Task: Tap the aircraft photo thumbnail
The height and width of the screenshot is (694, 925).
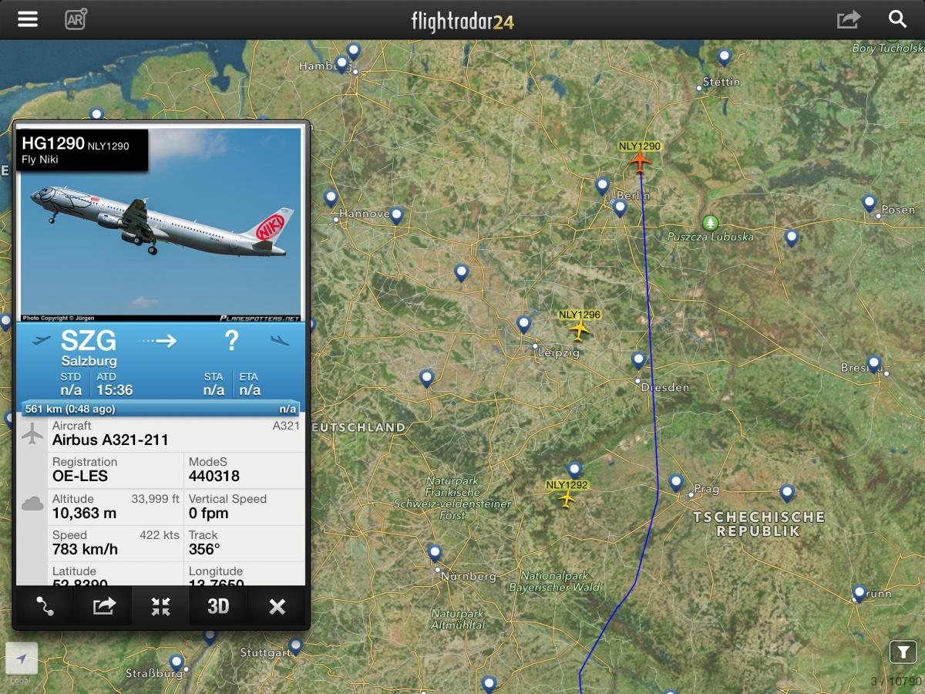Action: click(x=160, y=224)
